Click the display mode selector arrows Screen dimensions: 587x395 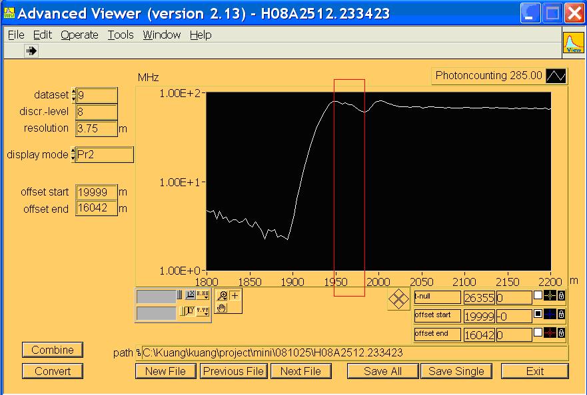73,155
